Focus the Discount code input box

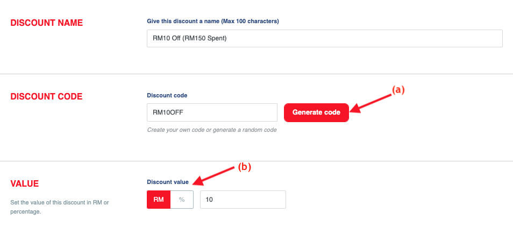(x=212, y=112)
